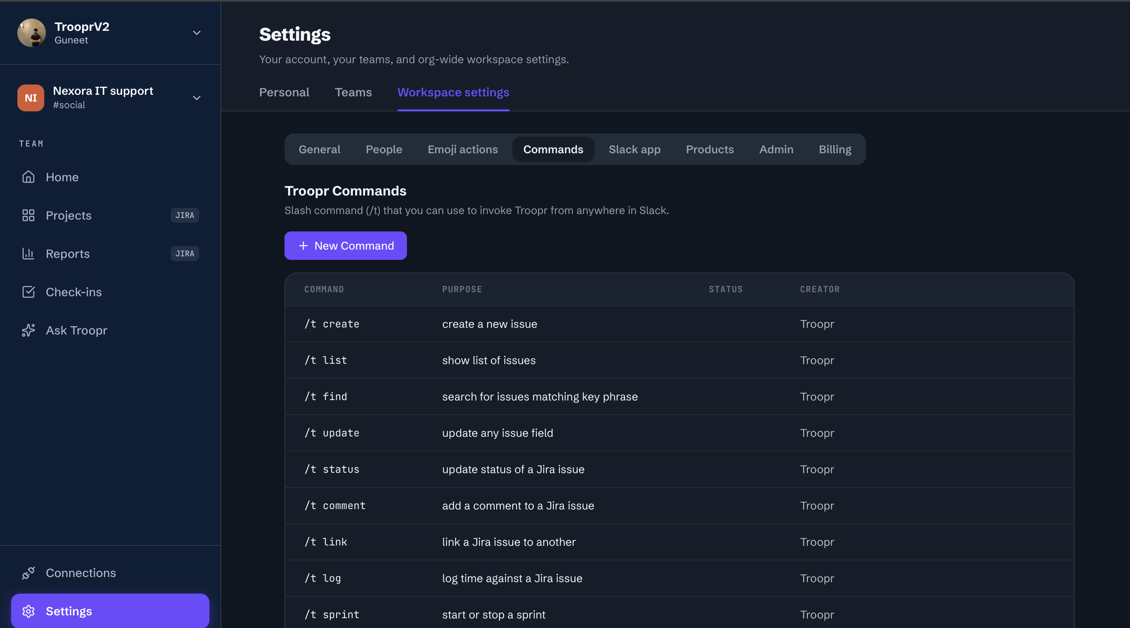Viewport: 1130px width, 628px height.
Task: Click the Reports bar chart icon
Action: click(28, 254)
